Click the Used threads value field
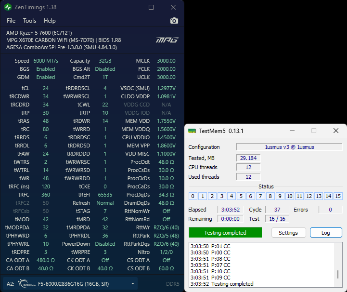The image size is (347, 292). pyautogui.click(x=248, y=177)
